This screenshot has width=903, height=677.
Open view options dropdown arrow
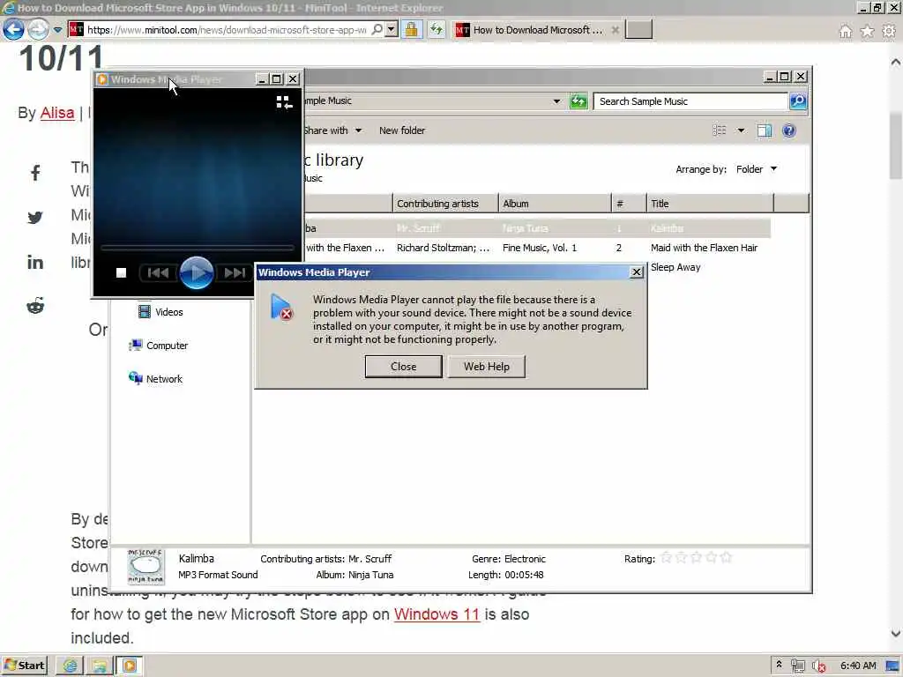click(741, 130)
